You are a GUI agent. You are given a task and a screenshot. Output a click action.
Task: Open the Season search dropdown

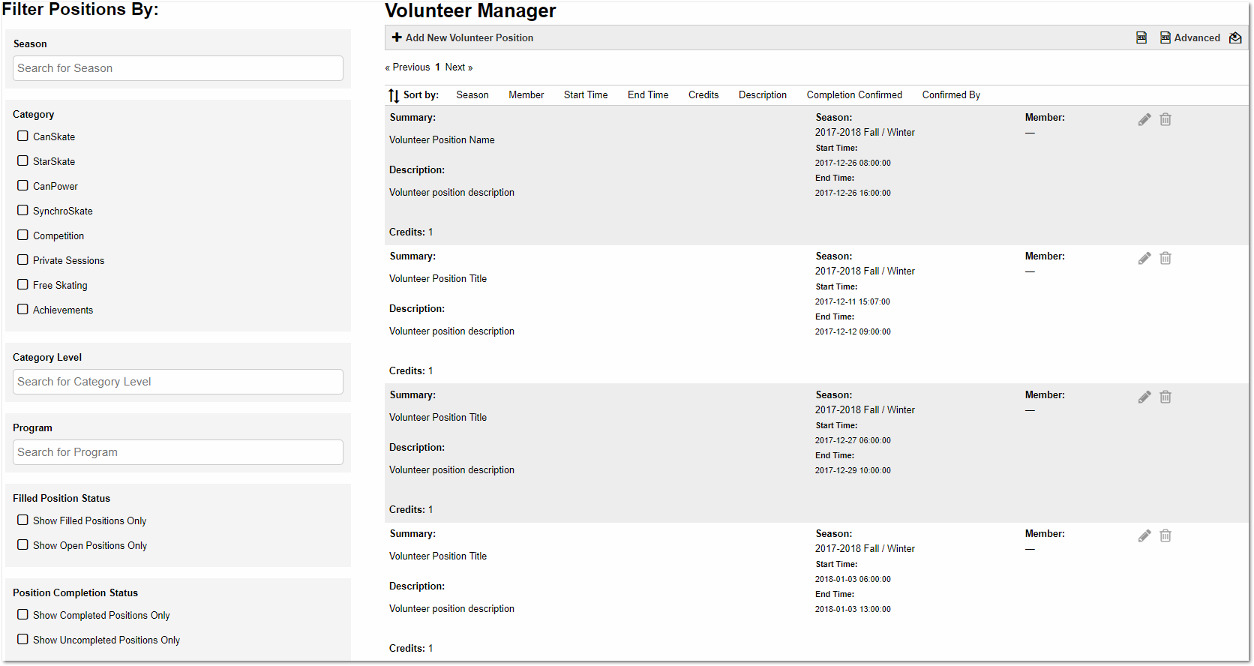click(x=178, y=68)
